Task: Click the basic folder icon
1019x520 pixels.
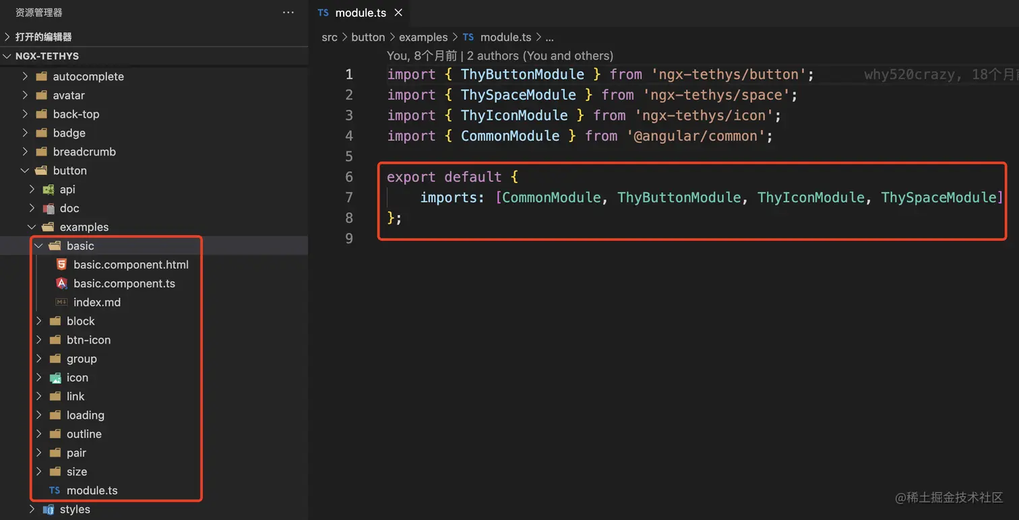Action: 55,246
